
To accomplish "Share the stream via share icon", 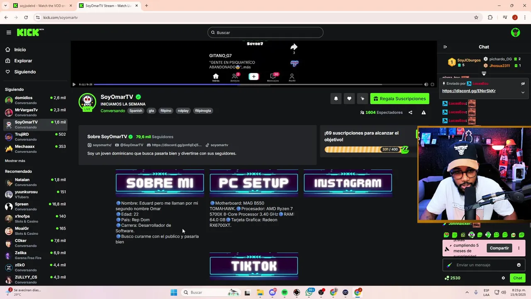I will tap(410, 113).
